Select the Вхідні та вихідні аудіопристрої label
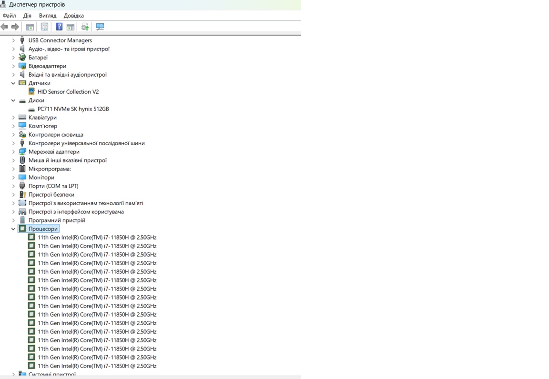The width and height of the screenshot is (549, 379). click(x=68, y=75)
